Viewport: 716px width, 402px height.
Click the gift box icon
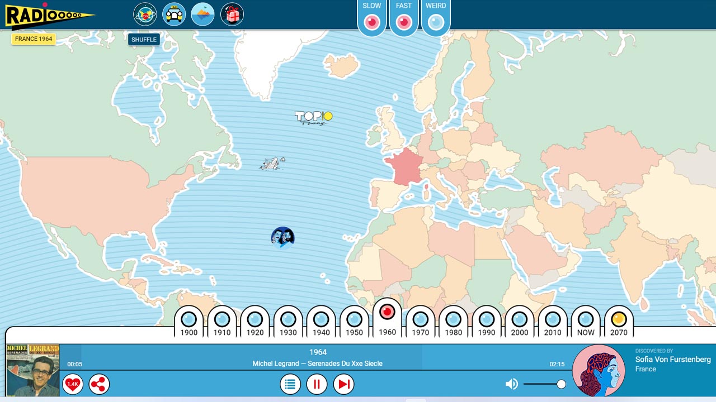click(232, 15)
